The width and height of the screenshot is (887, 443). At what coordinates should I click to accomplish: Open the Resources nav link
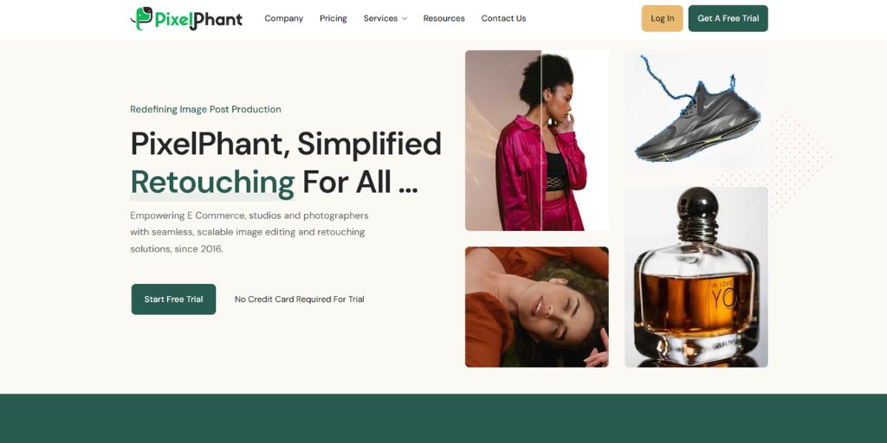tap(444, 18)
